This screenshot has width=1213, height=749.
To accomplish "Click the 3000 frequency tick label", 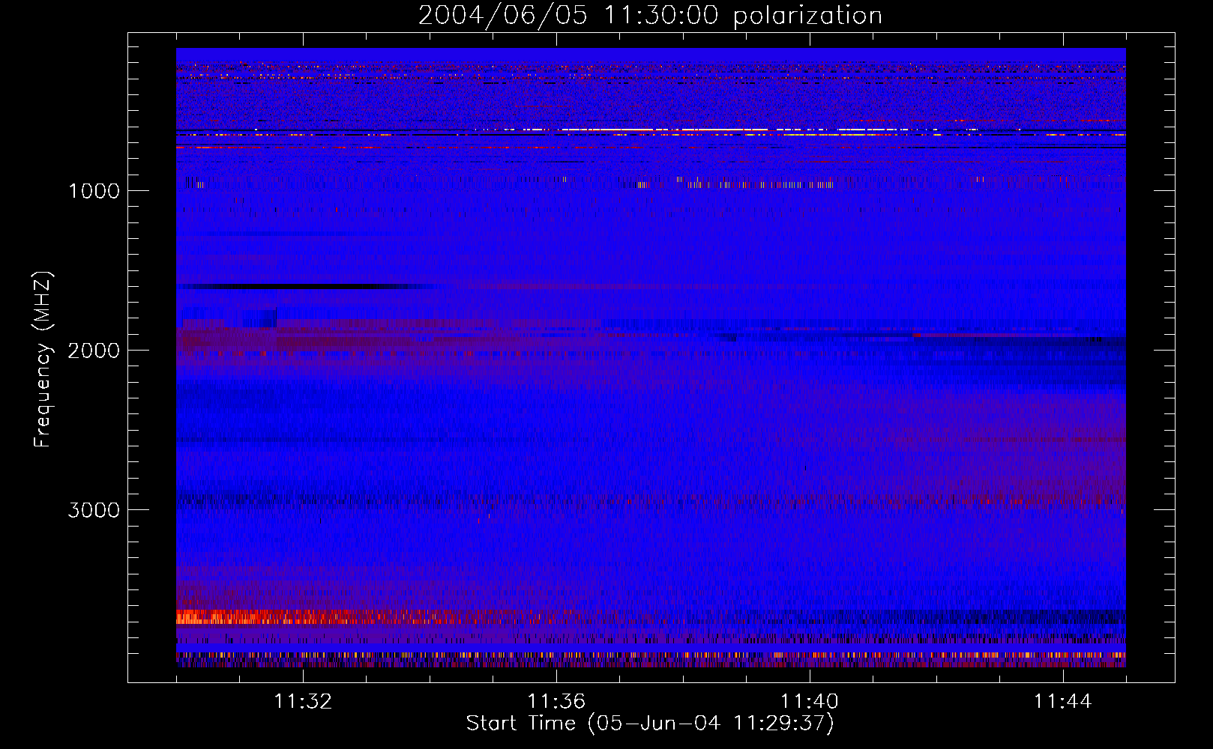I will pos(94,510).
